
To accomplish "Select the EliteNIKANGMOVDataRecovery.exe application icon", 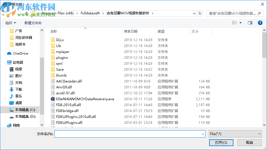I will [x=53, y=99].
